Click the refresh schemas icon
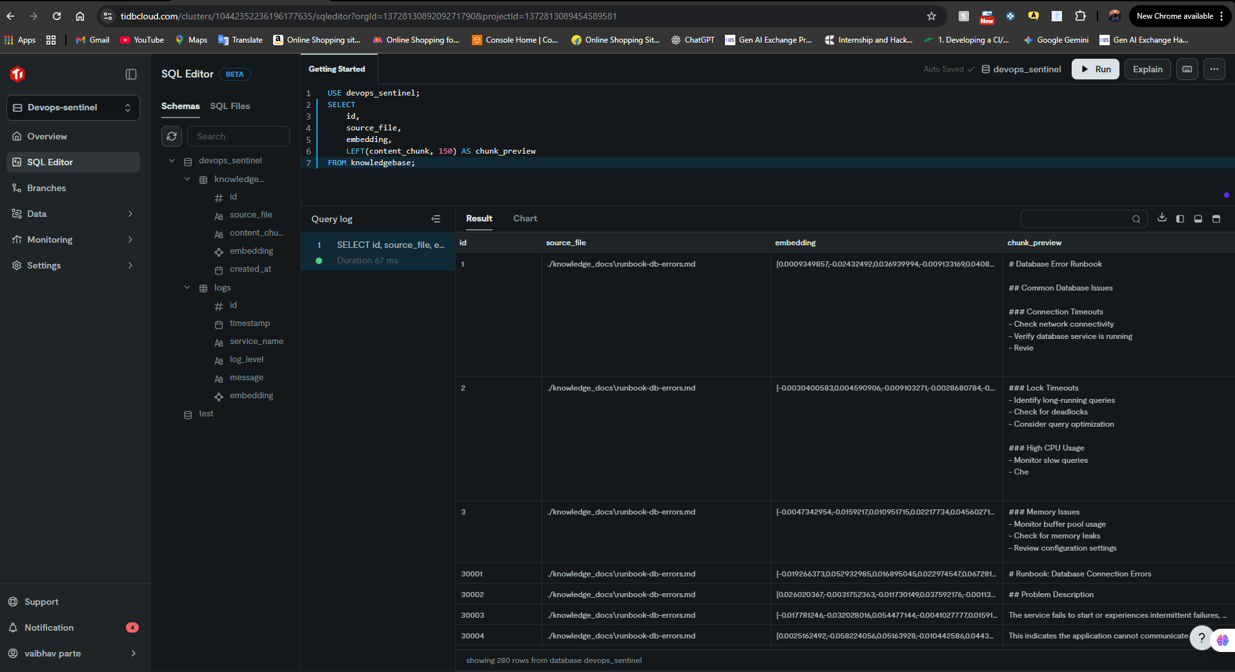This screenshot has width=1235, height=672. coord(172,136)
